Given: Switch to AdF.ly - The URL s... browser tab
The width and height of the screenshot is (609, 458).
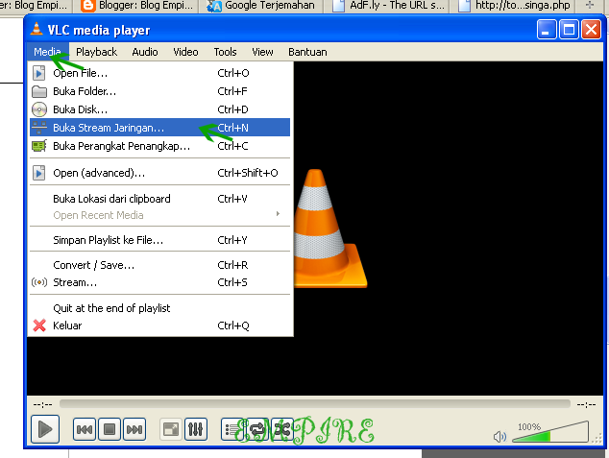Looking at the screenshot, I should 387,6.
